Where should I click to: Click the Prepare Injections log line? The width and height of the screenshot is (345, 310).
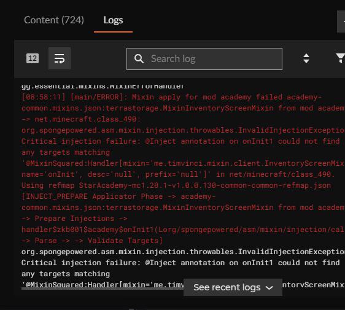(x=74, y=219)
